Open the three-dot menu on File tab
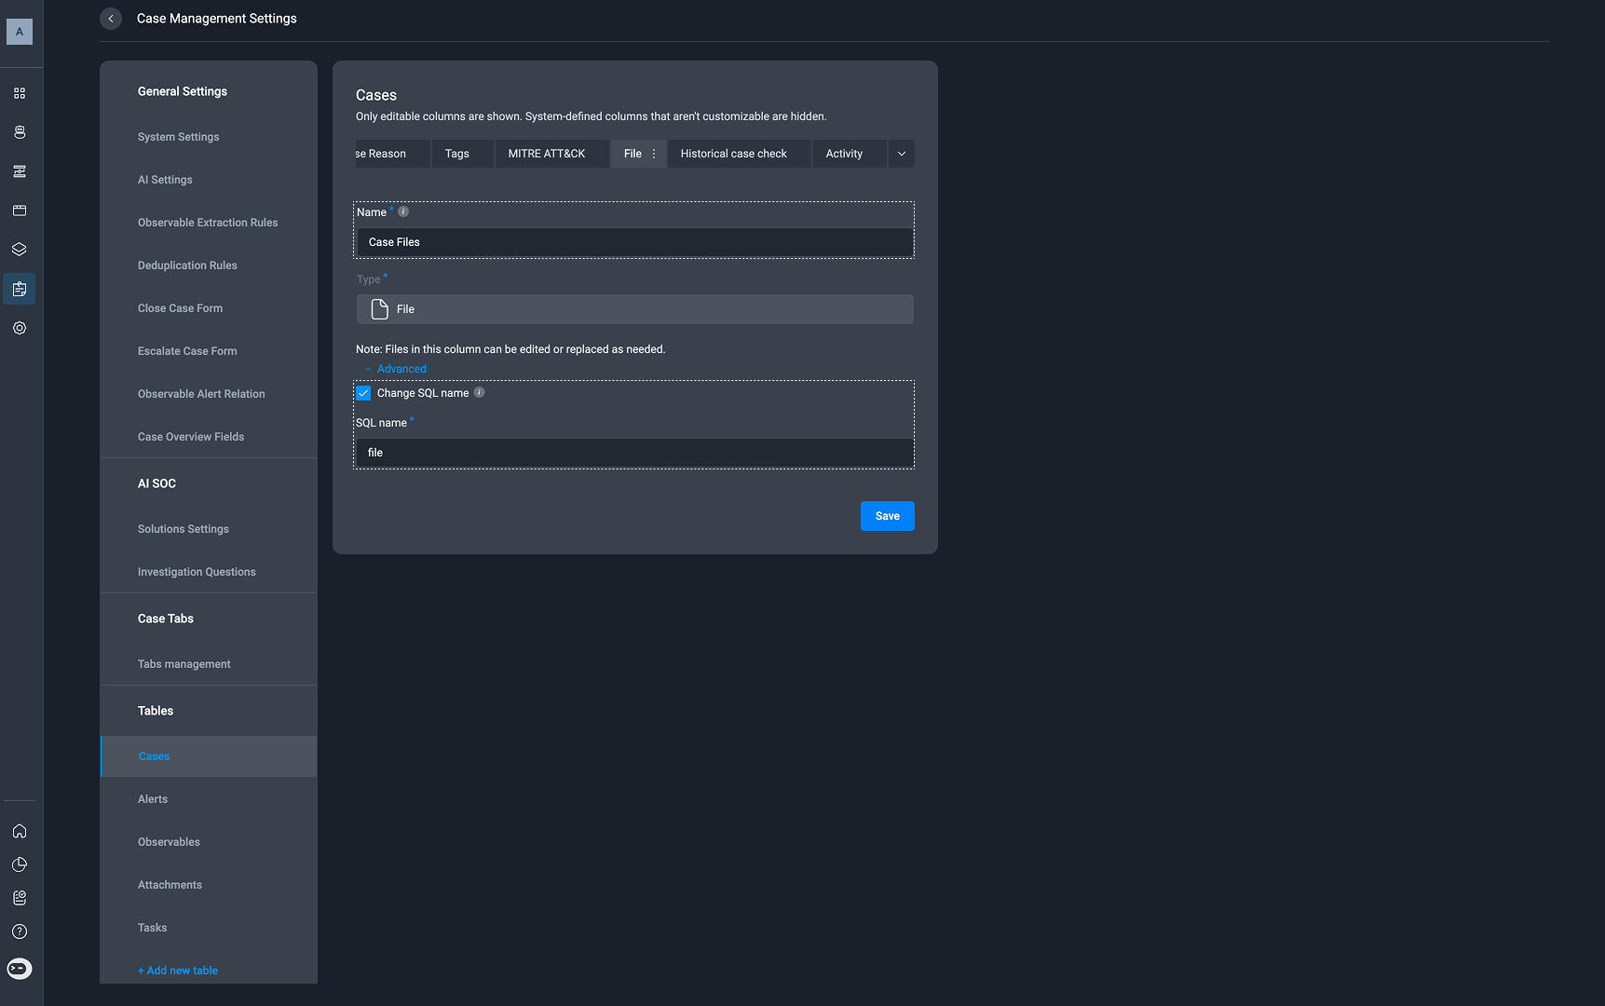The height and width of the screenshot is (1006, 1605). pyautogui.click(x=654, y=154)
